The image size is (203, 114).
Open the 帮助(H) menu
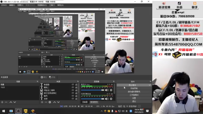(60, 5)
